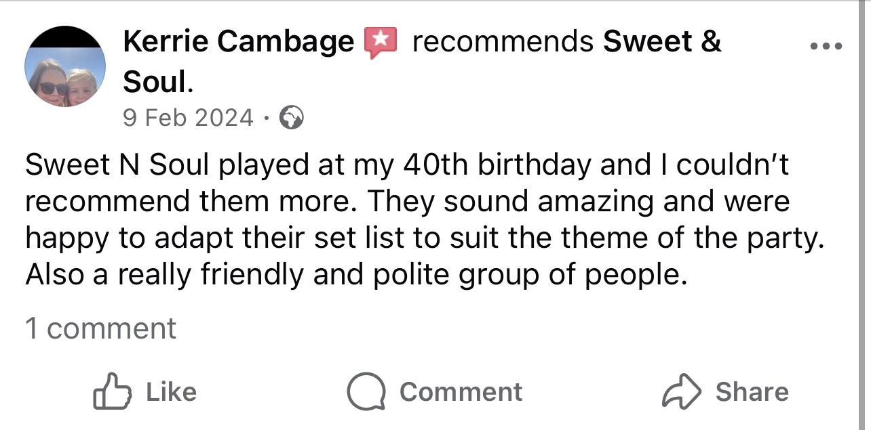Click the thumbs-up Like icon
Screen dimensions: 871x430
[x=110, y=391]
